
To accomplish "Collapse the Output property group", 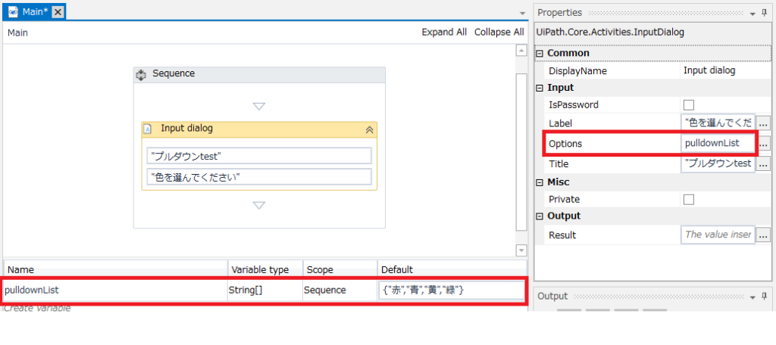I will [x=540, y=216].
